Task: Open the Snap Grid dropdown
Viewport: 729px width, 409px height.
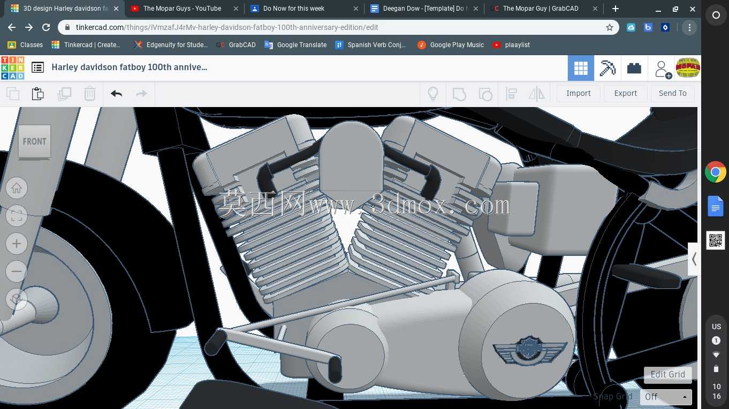Action: (x=666, y=397)
